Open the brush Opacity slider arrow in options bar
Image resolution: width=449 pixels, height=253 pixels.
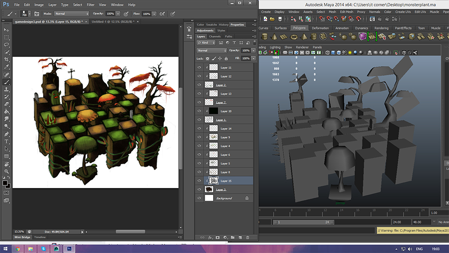pyautogui.click(x=118, y=14)
